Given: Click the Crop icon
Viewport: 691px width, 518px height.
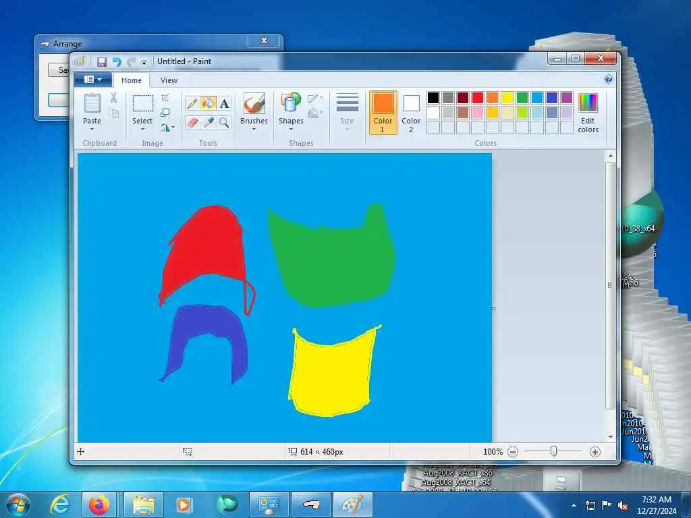Looking at the screenshot, I should point(165,97).
